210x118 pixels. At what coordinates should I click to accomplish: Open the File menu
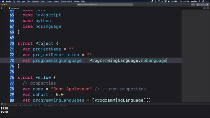tap(14, 1)
